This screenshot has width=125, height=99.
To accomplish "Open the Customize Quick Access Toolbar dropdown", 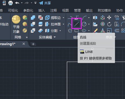I will [x=35, y=3].
